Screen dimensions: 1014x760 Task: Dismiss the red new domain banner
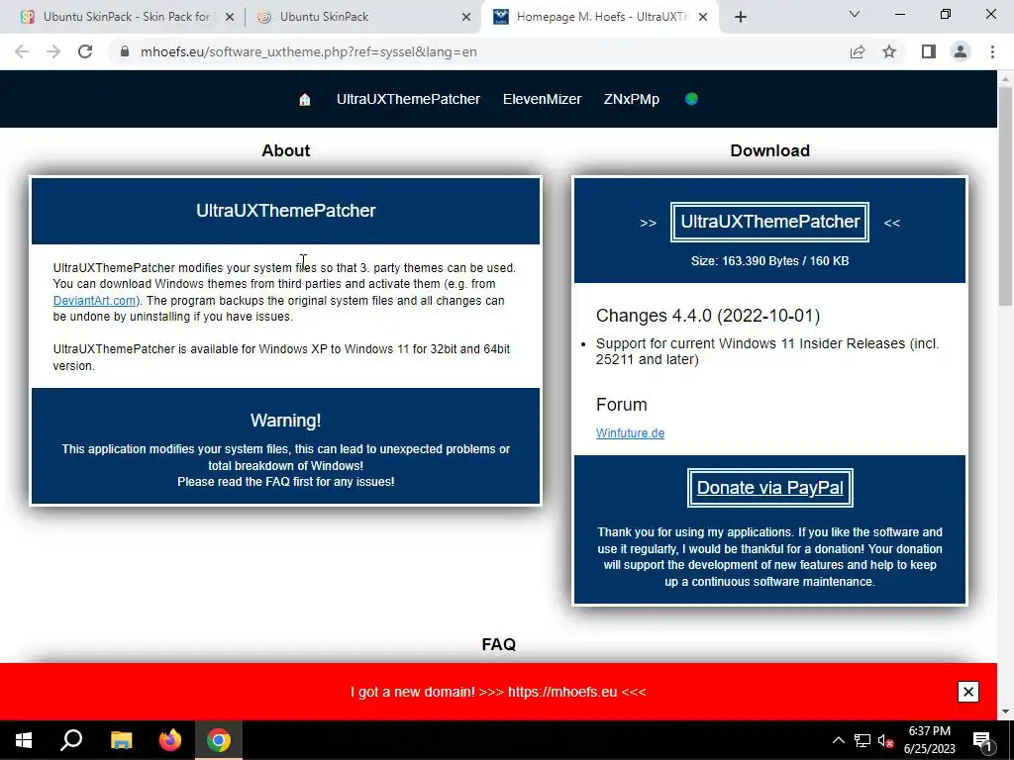coord(968,692)
